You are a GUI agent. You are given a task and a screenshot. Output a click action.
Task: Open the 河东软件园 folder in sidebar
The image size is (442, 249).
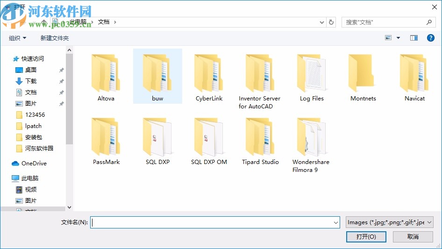coord(35,149)
